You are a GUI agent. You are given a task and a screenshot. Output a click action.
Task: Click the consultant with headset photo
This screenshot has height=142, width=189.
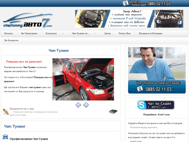pyautogui.click(x=157, y=64)
